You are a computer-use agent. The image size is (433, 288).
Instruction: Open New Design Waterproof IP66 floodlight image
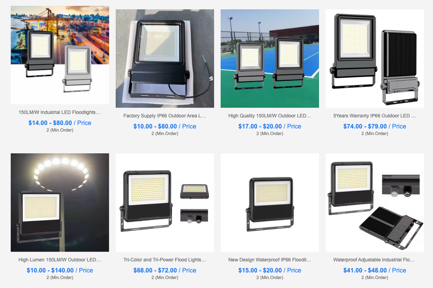(x=270, y=202)
